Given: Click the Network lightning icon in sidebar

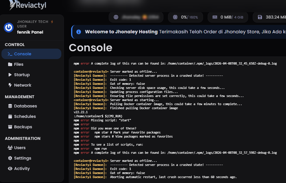Looking at the screenshot, I should pos(10,85).
